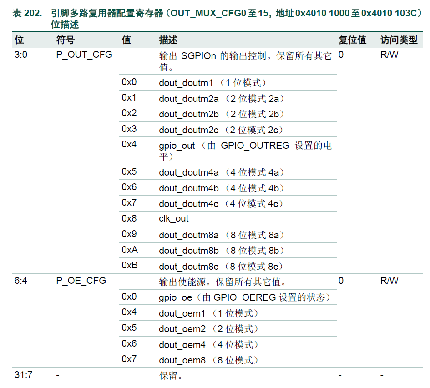Click the 'dout_doutm4c' description
The height and width of the screenshot is (388, 430).
click(221, 204)
